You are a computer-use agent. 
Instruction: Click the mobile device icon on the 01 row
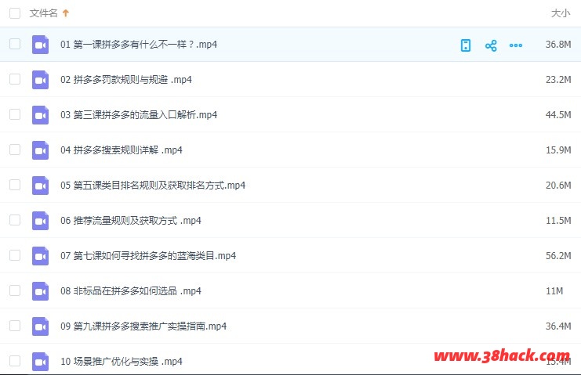pyautogui.click(x=466, y=45)
